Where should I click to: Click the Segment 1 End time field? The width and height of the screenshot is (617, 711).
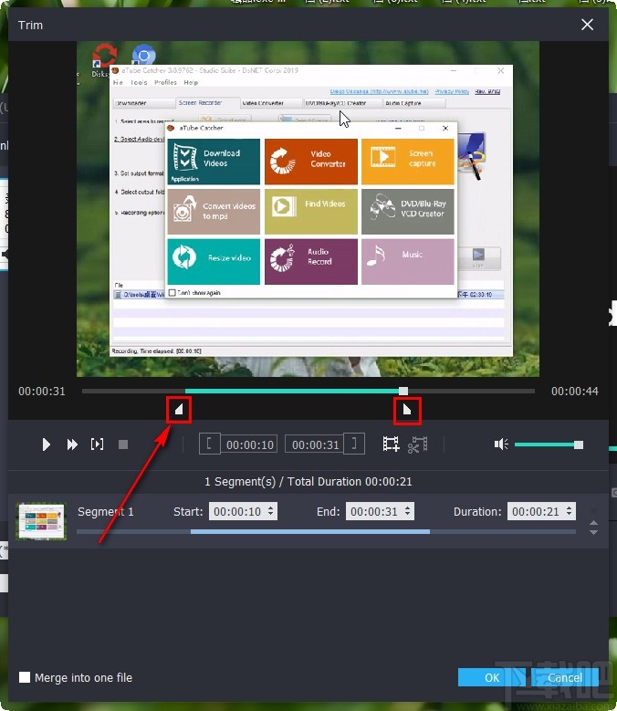coord(380,511)
